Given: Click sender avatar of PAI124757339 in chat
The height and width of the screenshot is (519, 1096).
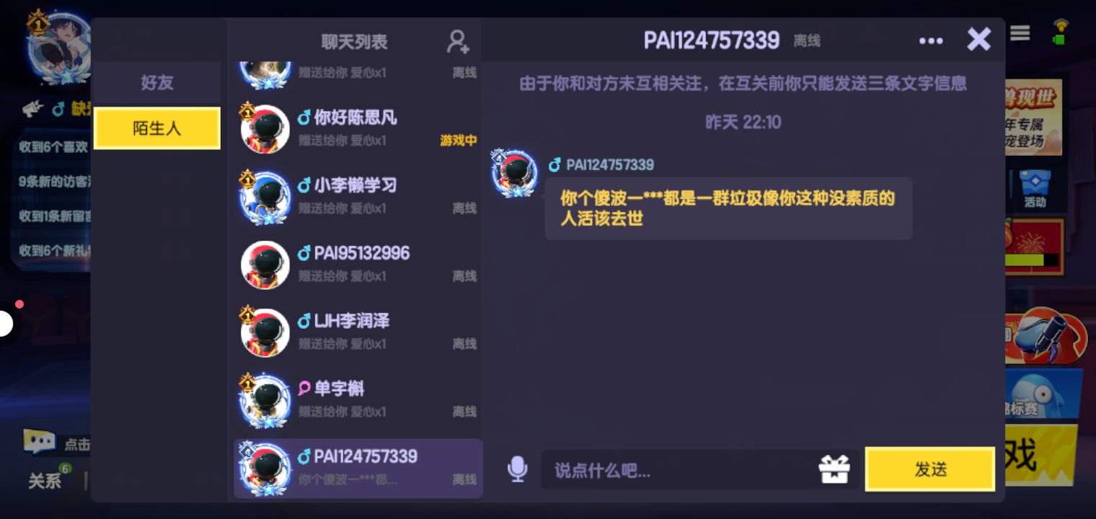Looking at the screenshot, I should point(514,174).
